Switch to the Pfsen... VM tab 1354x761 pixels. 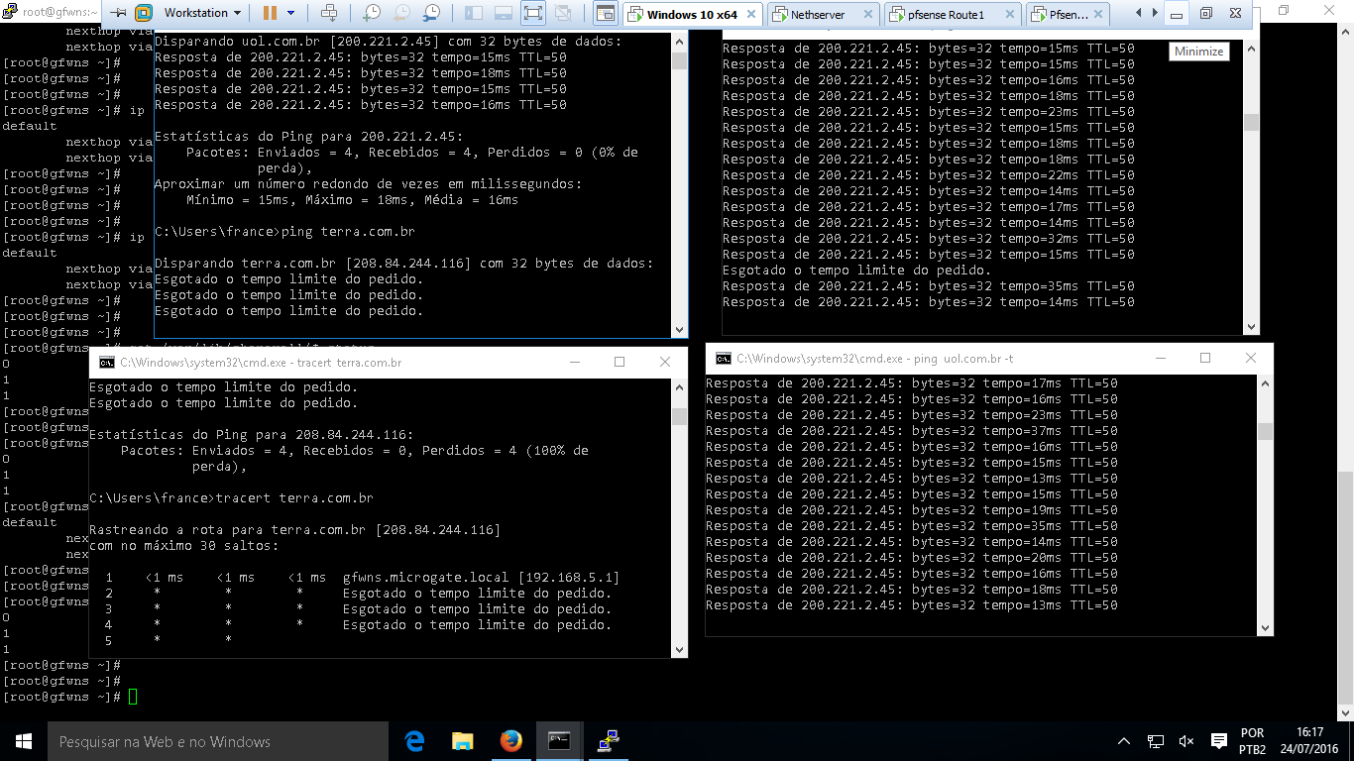[x=1068, y=15]
